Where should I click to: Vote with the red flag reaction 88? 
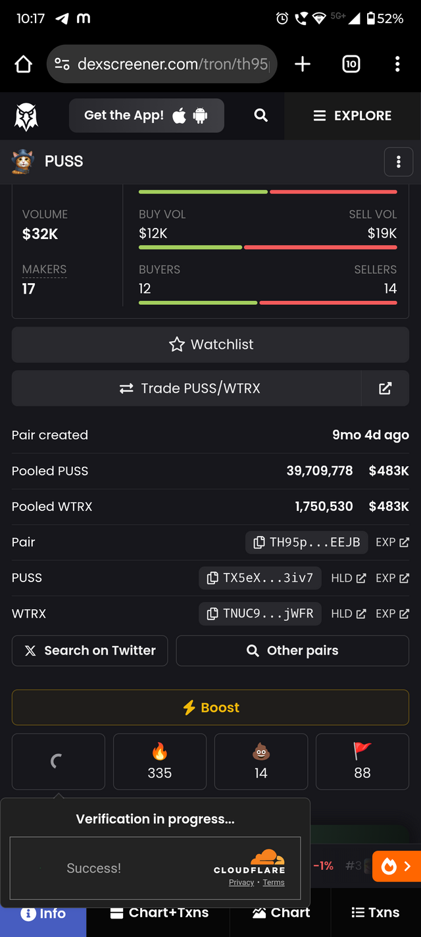click(x=362, y=761)
